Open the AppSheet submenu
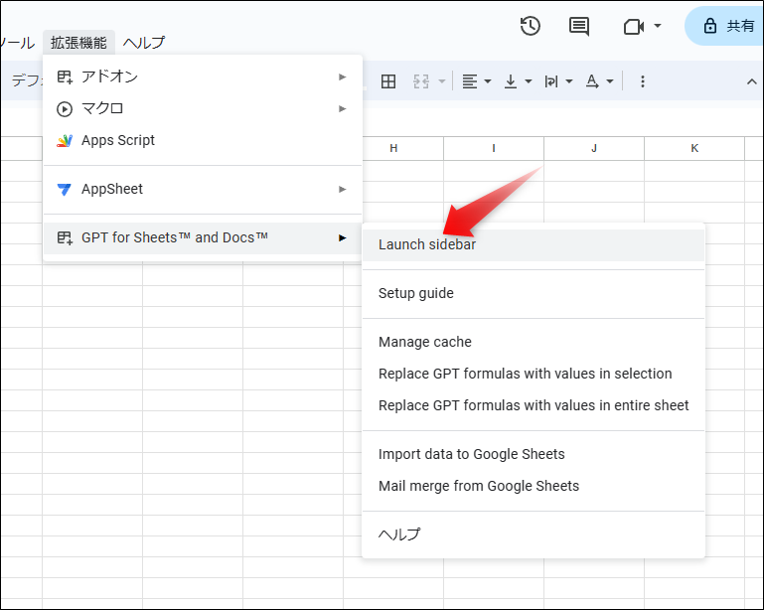The width and height of the screenshot is (764, 610). pyautogui.click(x=203, y=189)
